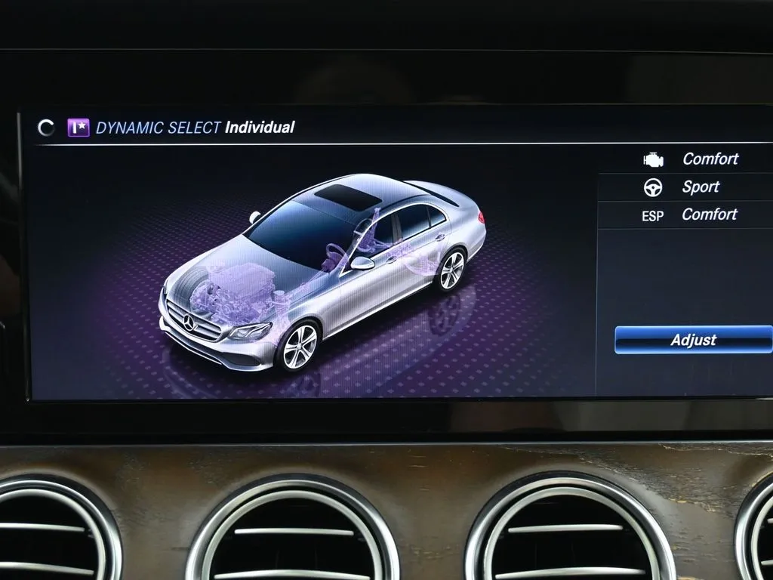Select the 'Sport' steering setting text

(701, 187)
